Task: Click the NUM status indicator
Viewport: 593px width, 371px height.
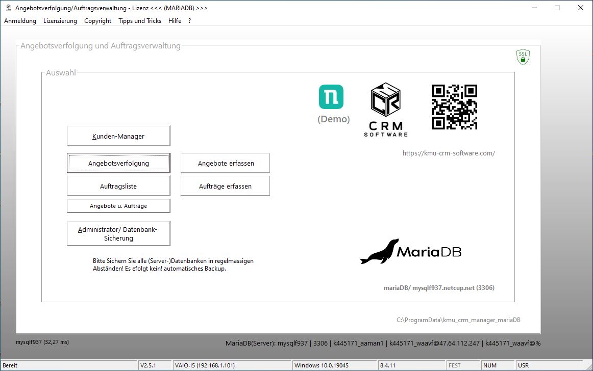Action: pos(498,365)
